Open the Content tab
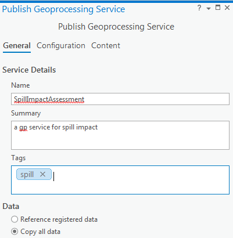The height and width of the screenshot is (238, 233). pos(106,46)
